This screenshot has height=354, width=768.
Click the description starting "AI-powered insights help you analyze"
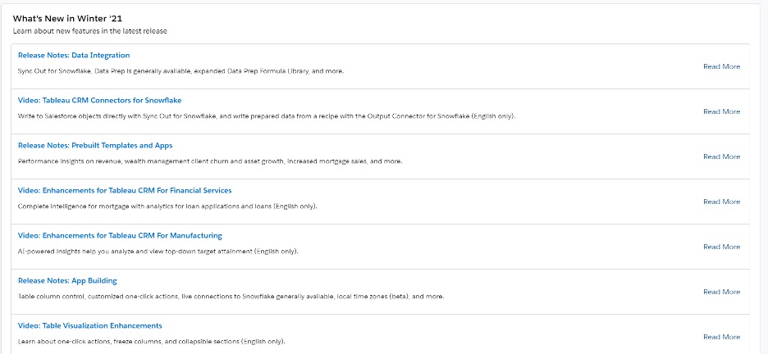158,252
